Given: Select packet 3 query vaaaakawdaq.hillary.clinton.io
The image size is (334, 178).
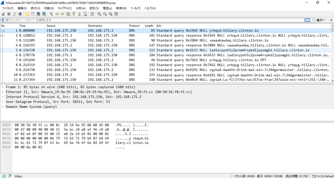Looking at the screenshot, I should pyautogui.click(x=165, y=40).
